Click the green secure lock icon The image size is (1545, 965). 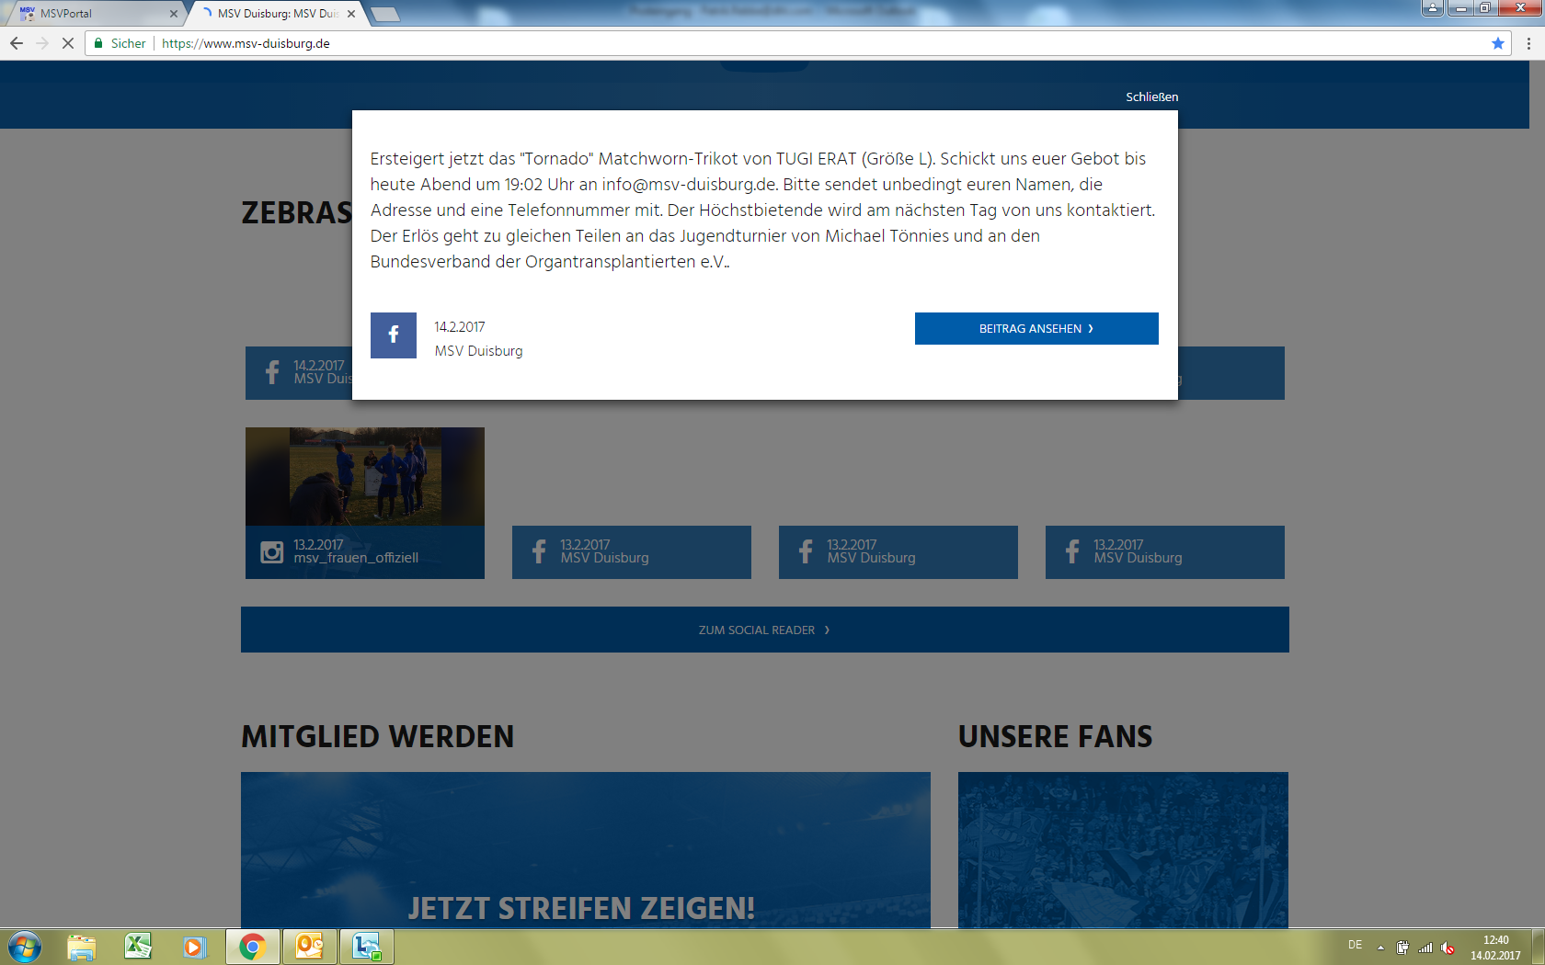tap(98, 43)
